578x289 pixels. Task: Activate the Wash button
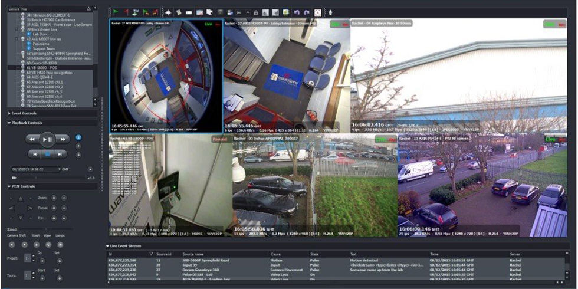(36, 244)
